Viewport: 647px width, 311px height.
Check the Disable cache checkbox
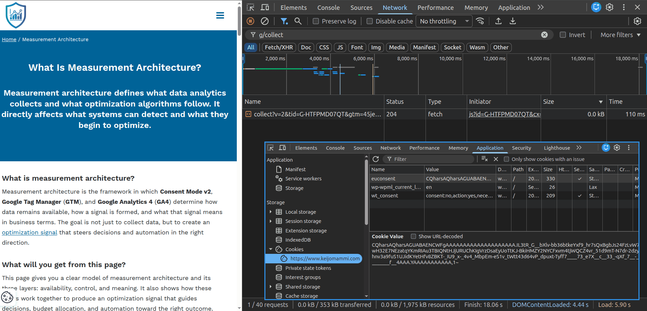click(x=370, y=21)
